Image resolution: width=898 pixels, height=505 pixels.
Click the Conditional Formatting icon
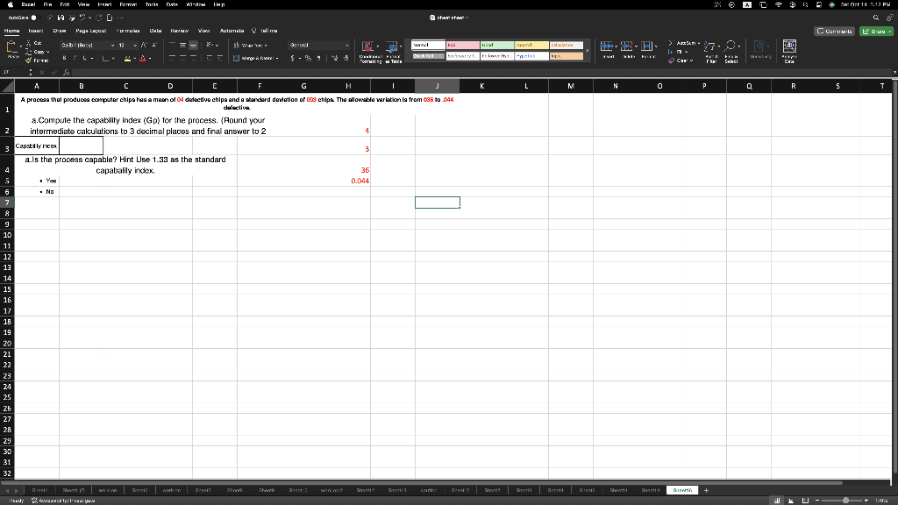[367, 46]
